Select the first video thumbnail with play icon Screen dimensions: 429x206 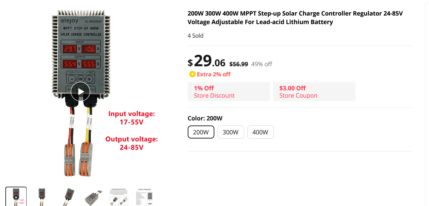16,196
